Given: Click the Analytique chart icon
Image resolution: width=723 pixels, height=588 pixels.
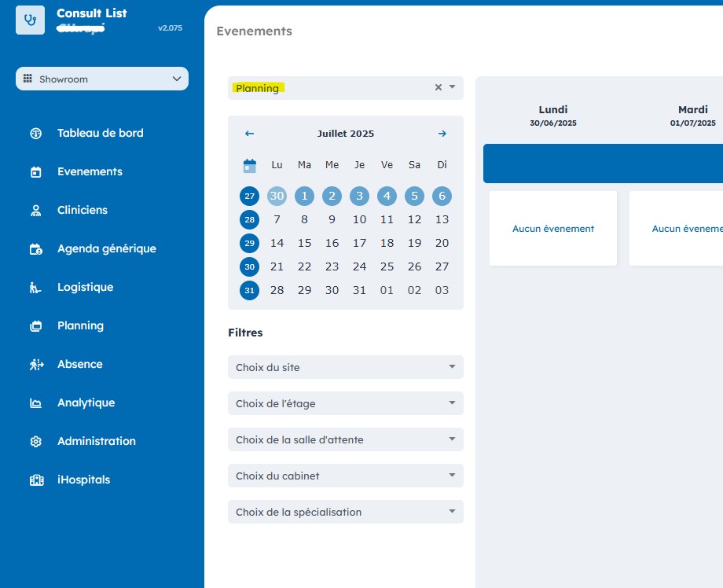Looking at the screenshot, I should [35, 403].
